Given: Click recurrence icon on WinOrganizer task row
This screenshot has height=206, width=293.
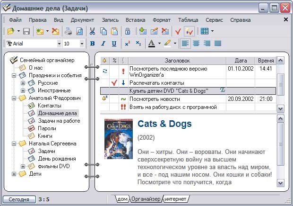Looking at the screenshot, I should click(105, 71).
